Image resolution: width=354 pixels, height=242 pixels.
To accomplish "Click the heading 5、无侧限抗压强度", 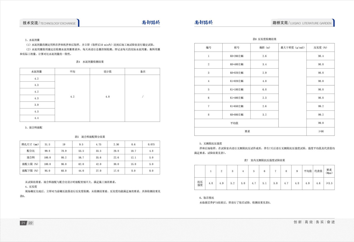I will [x=211, y=144].
